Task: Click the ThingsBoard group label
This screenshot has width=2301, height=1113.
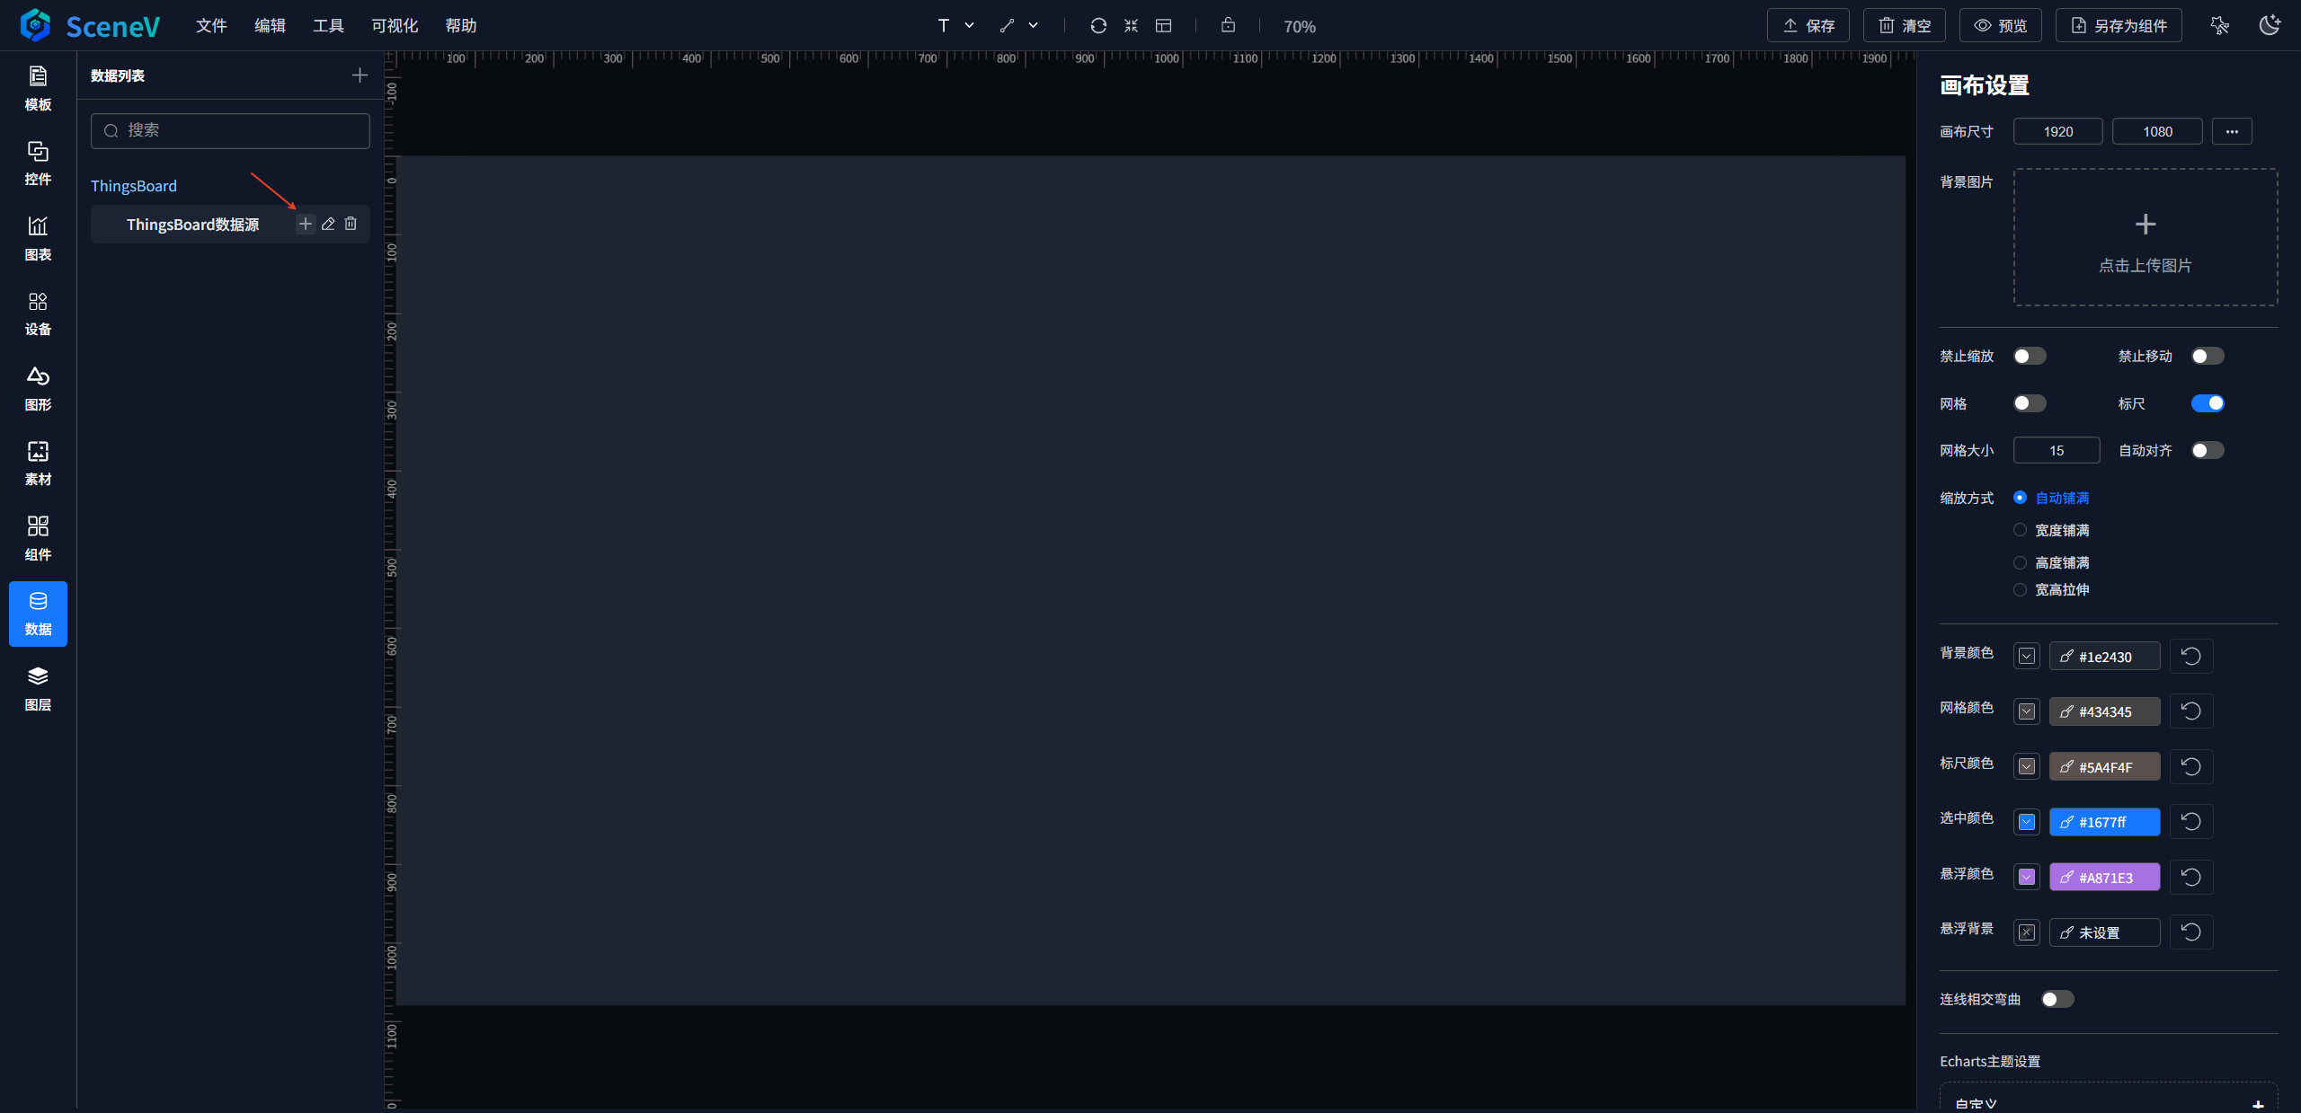Action: 134,186
